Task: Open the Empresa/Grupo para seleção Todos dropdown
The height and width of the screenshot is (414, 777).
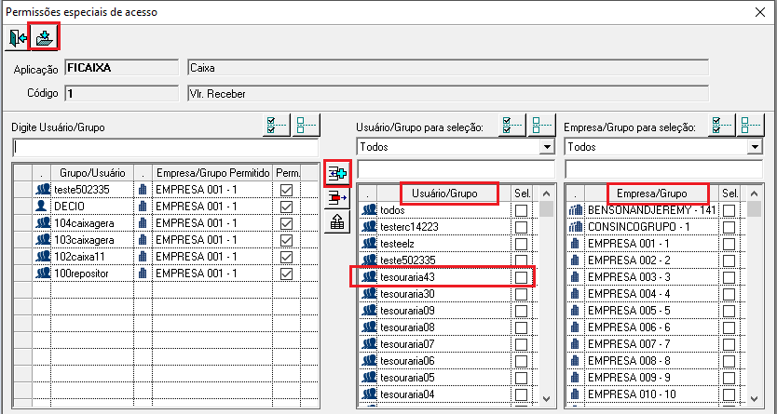Action: [755, 147]
